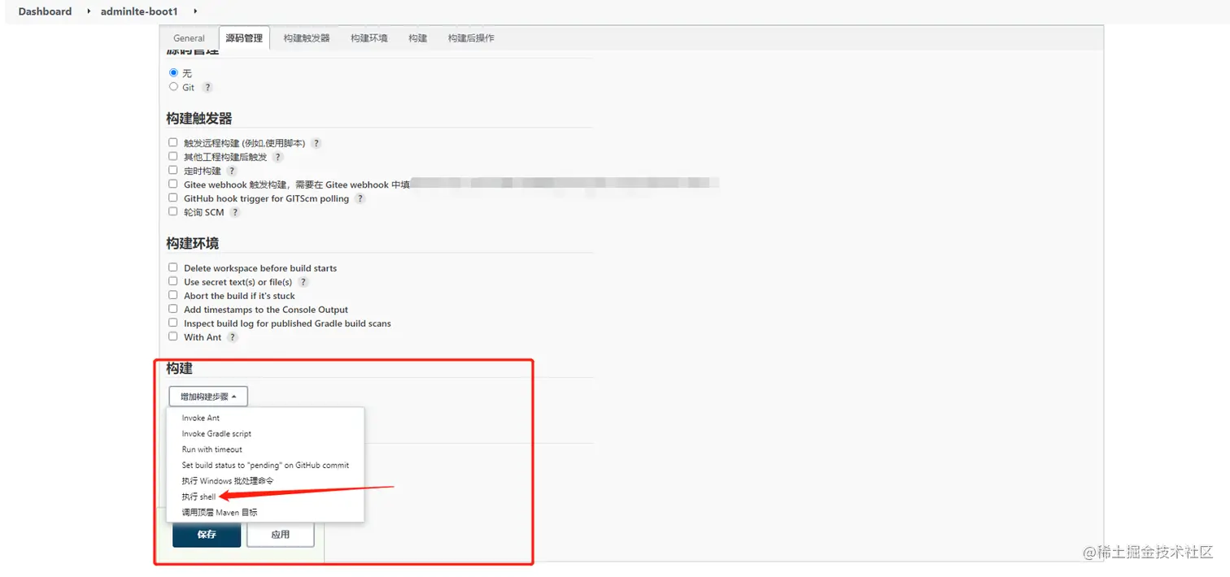This screenshot has width=1230, height=577.
Task: Check GitHub hook trigger for GITScm polling
Action: [x=173, y=197]
